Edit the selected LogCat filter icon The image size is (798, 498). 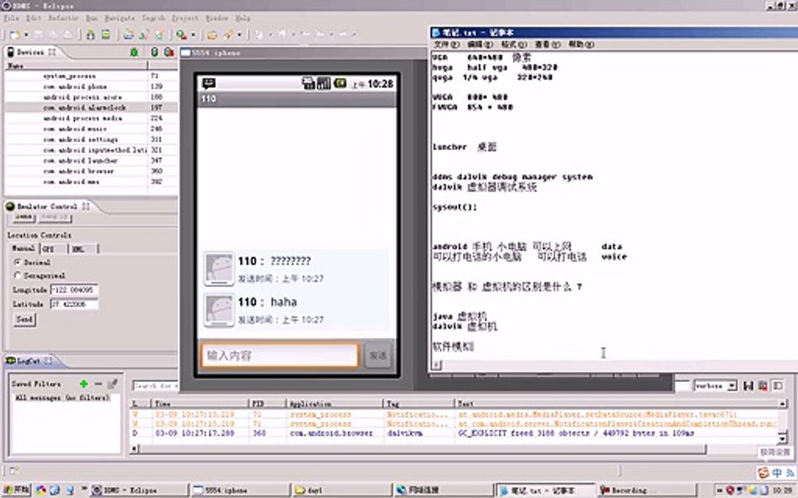point(112,384)
